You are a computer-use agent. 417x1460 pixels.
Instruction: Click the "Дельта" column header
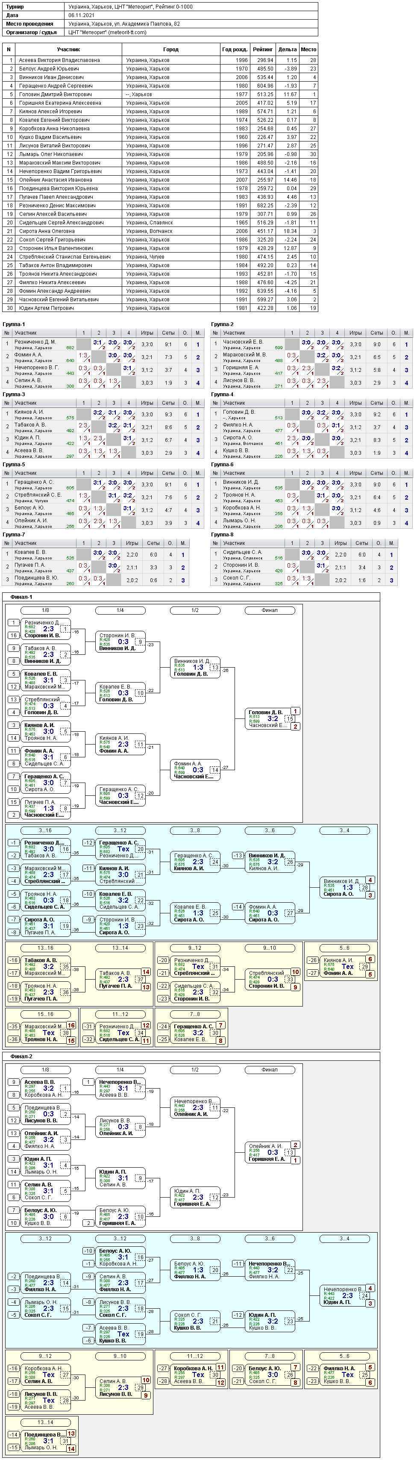288,49
